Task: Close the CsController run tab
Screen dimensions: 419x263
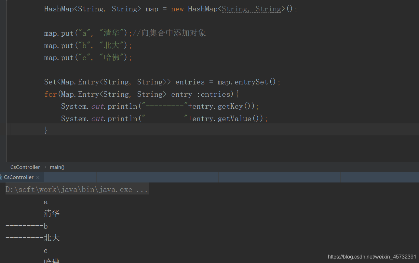Action: [x=38, y=177]
